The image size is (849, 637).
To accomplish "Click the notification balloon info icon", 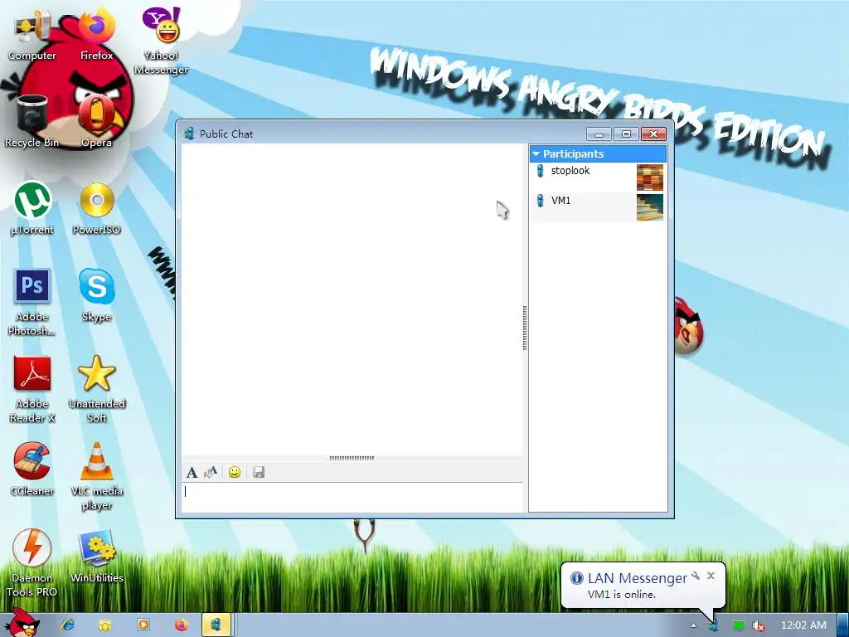I will [577, 578].
